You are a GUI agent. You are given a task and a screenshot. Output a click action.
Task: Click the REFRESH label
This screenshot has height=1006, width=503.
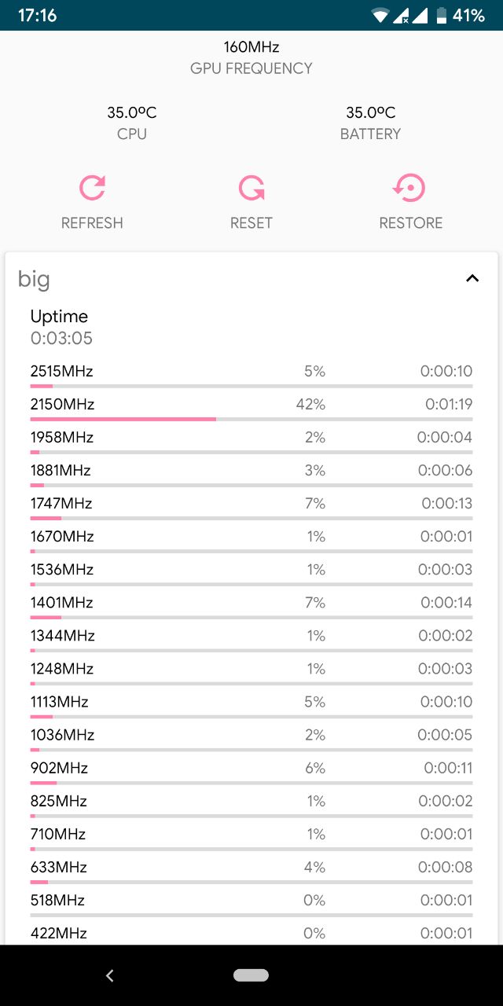click(92, 223)
